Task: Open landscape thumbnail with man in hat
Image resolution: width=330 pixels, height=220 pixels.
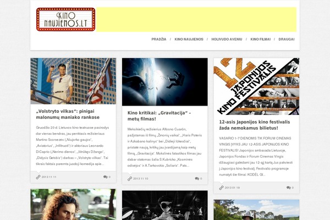Action: 256,210
